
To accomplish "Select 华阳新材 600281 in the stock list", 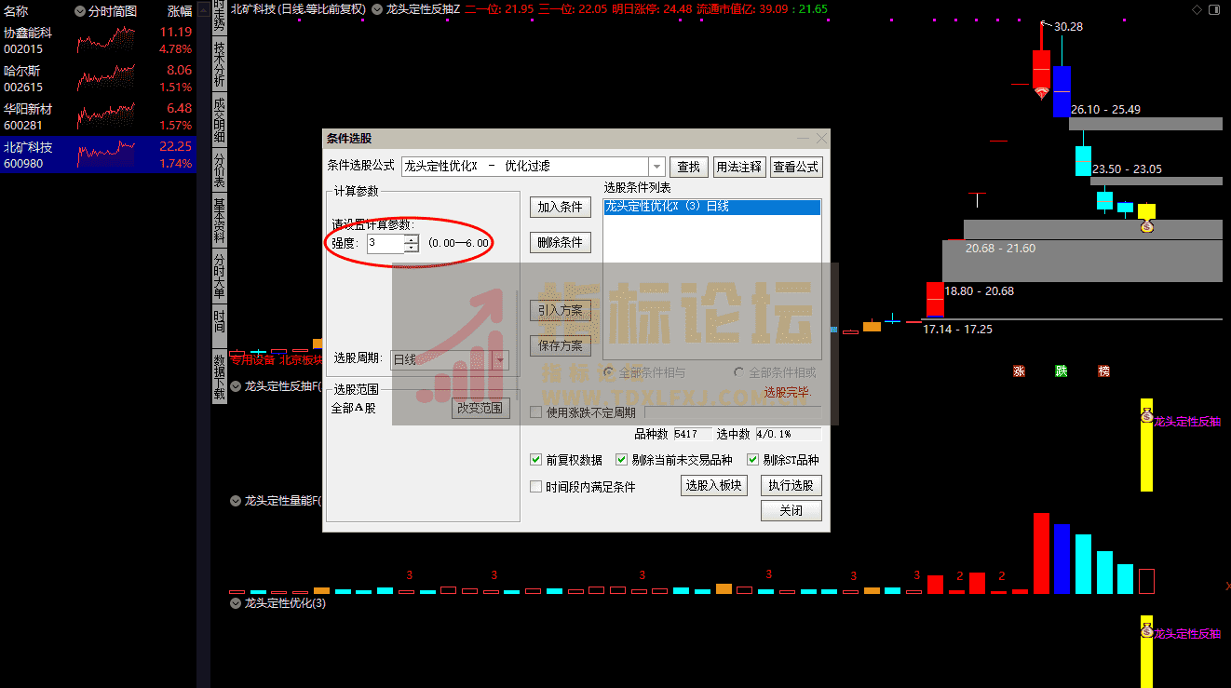I will [98, 116].
